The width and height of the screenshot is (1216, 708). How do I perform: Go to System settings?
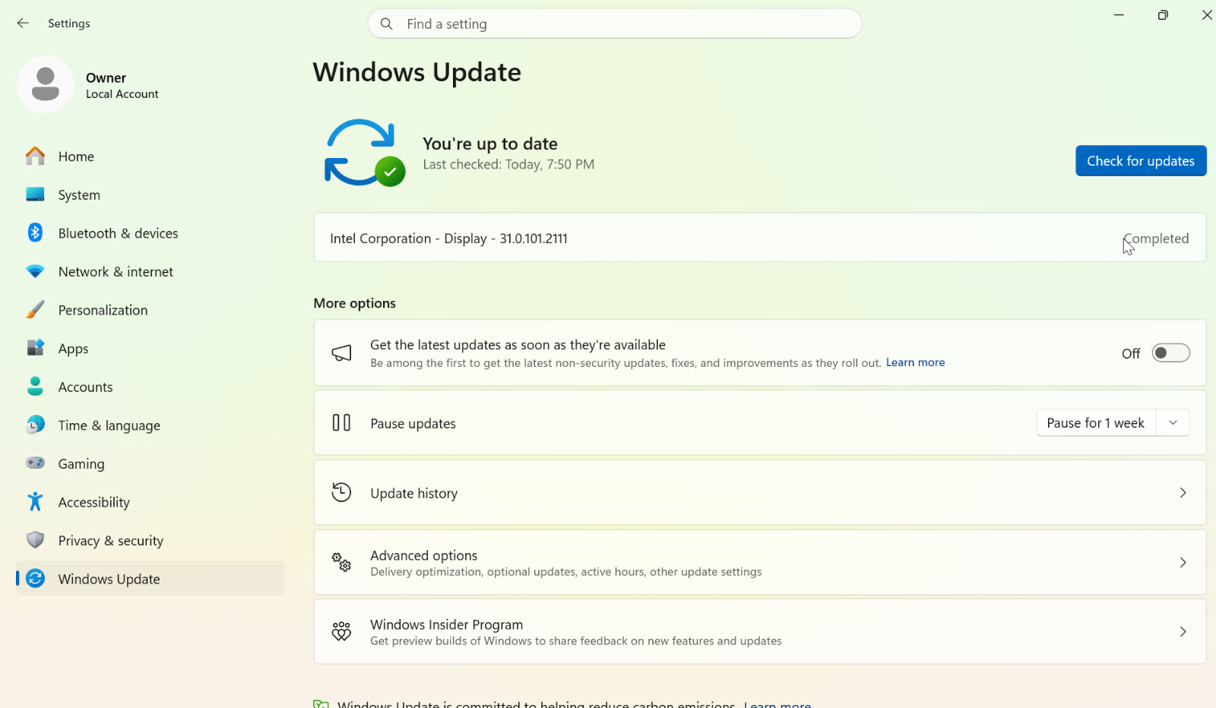click(x=150, y=195)
